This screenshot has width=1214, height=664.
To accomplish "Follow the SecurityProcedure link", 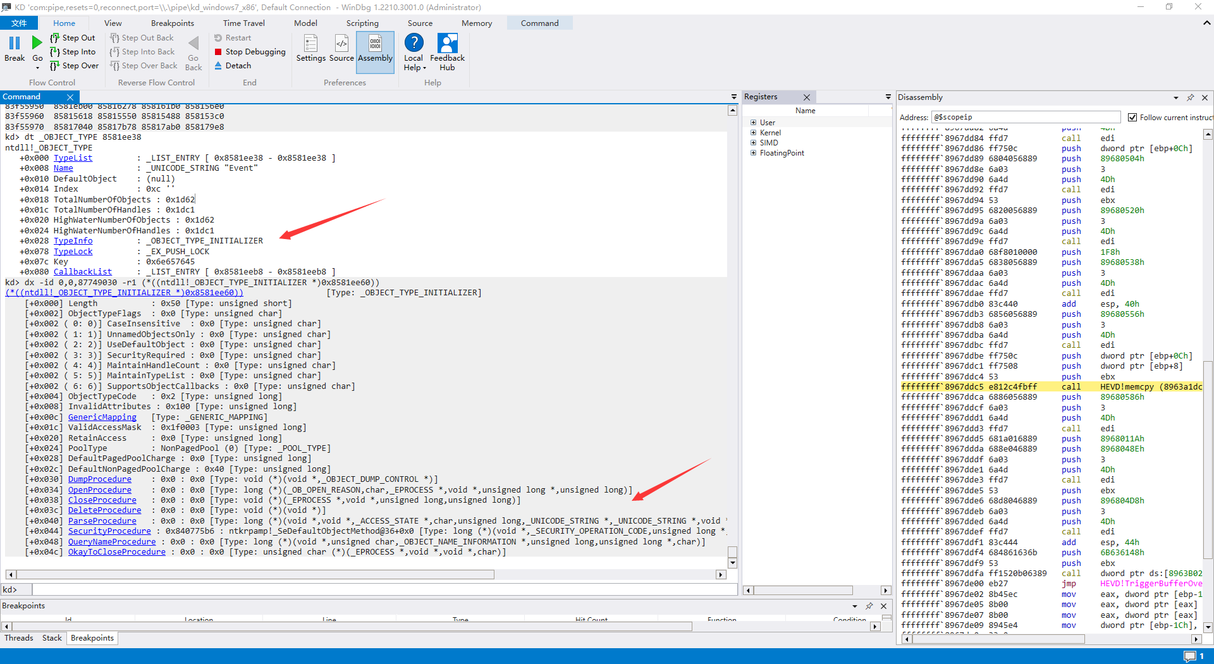I will click(x=109, y=531).
